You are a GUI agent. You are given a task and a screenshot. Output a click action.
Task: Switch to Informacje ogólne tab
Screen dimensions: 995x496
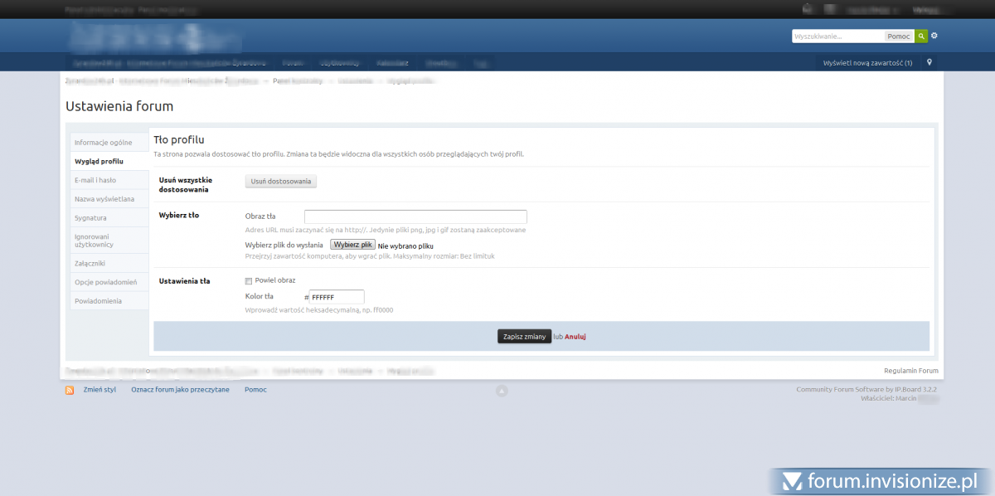tap(108, 143)
